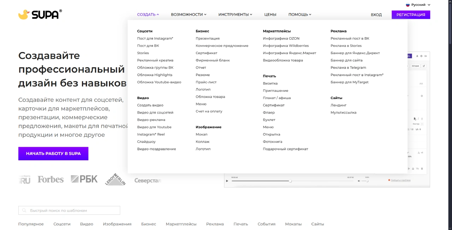Select Визитка under Печать

click(x=270, y=84)
